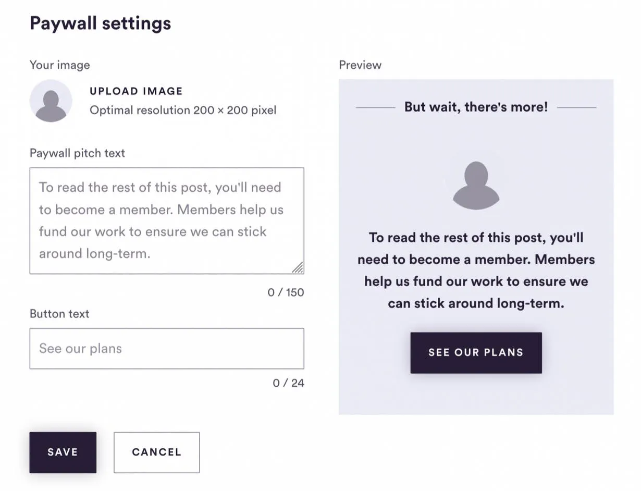Click the Preview label

pyautogui.click(x=360, y=65)
